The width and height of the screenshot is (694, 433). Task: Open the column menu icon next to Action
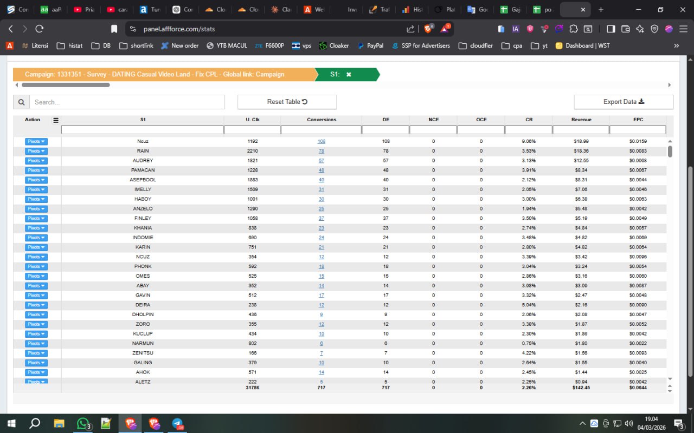coord(55,120)
